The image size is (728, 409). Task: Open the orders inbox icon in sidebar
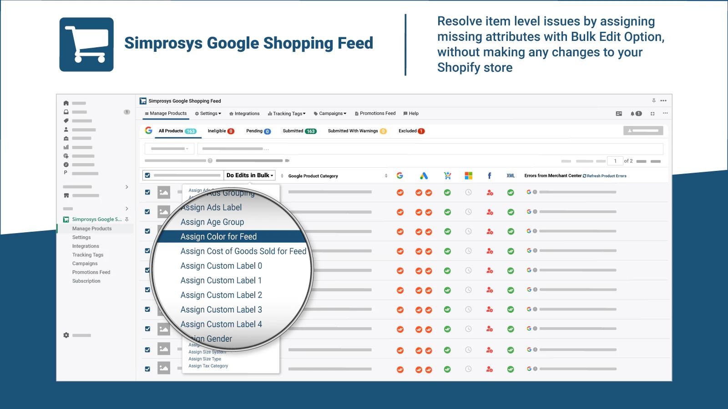66,112
